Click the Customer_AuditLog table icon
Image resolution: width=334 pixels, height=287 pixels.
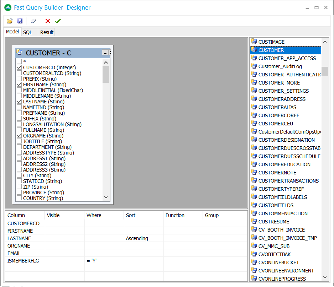tap(254, 66)
